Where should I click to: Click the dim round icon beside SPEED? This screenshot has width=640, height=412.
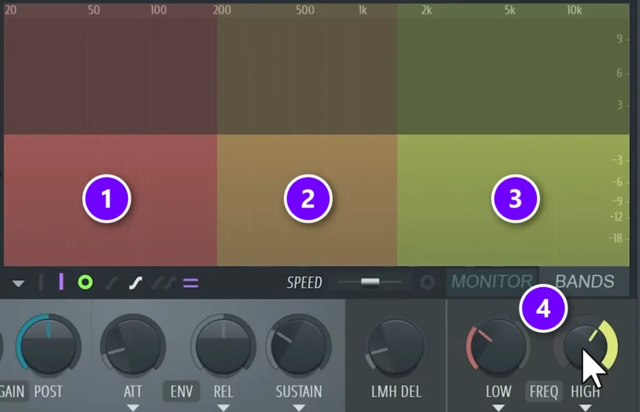click(427, 282)
